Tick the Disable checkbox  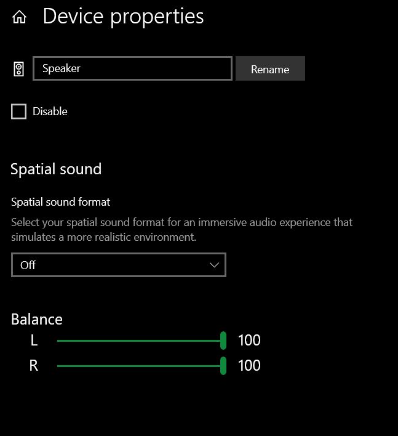pos(19,111)
